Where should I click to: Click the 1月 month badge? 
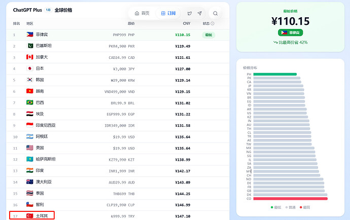click(x=48, y=10)
